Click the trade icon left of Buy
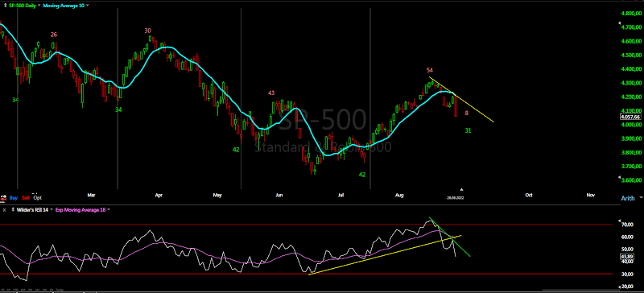Screen dimensions: 644x293 (x=4, y=197)
